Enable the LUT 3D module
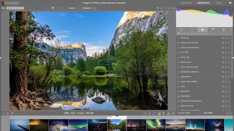This screenshot has height=131, width=234. 178,52
